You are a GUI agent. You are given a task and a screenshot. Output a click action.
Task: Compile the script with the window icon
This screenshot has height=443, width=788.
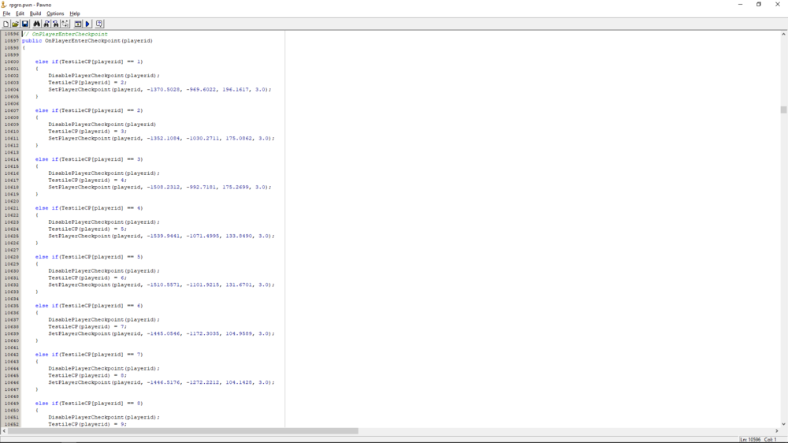[78, 24]
